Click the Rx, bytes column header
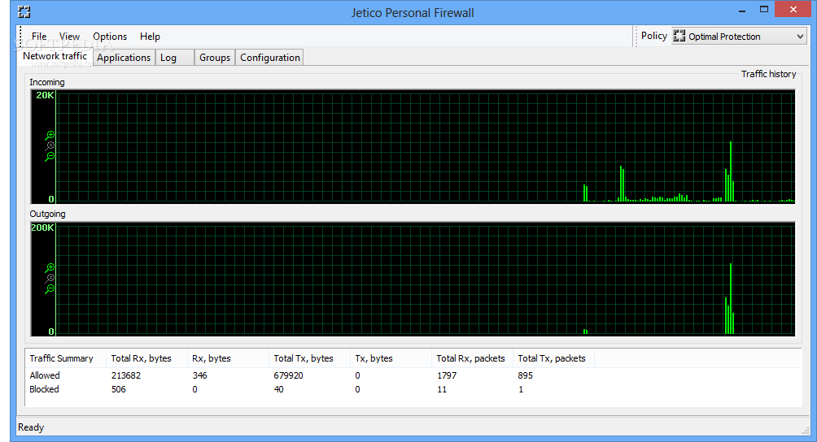Viewport: 817px width, 442px height. (228, 358)
